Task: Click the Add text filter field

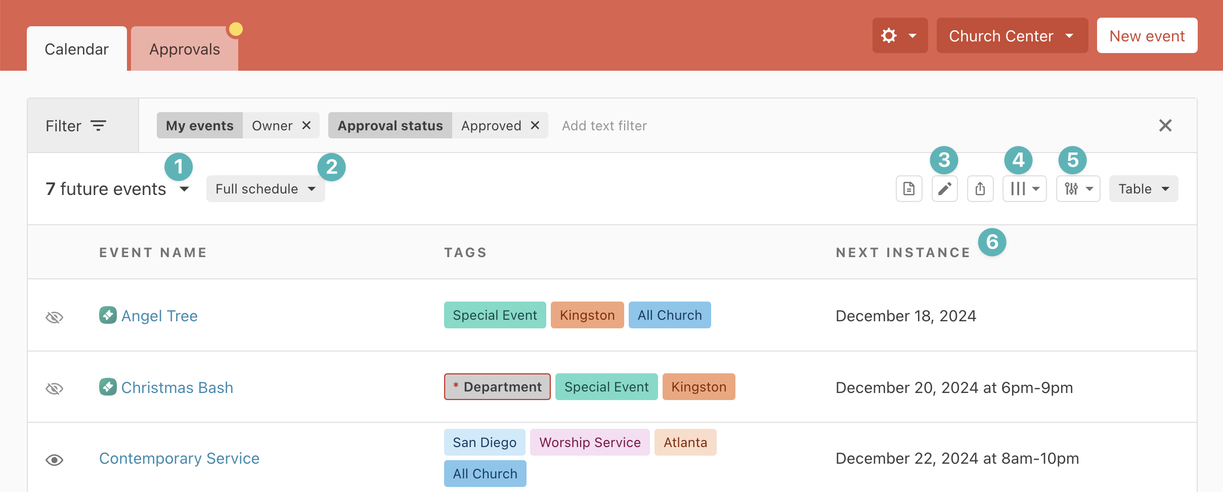Action: (604, 125)
